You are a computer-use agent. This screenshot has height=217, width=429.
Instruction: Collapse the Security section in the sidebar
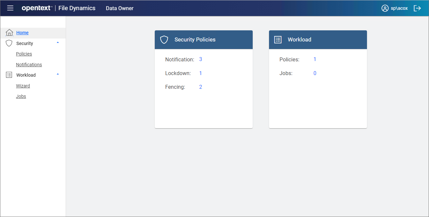click(58, 42)
